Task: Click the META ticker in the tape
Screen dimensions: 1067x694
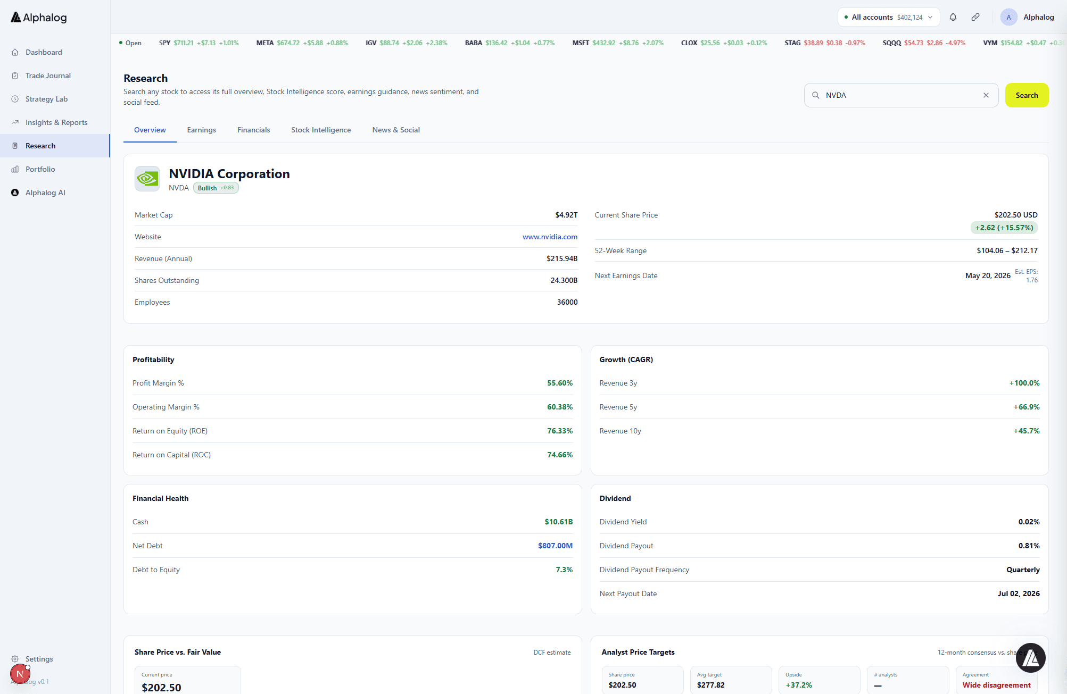Action: click(302, 43)
